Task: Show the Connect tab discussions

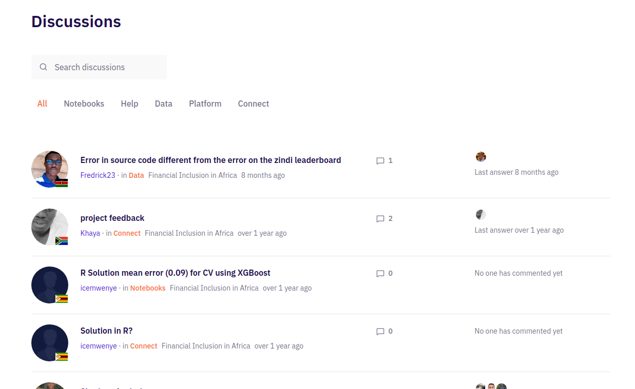Action: [253, 104]
